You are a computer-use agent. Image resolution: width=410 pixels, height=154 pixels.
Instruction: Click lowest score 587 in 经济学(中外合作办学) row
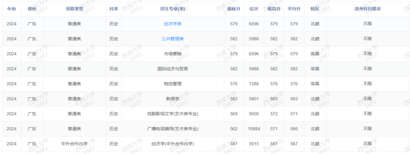(234, 144)
